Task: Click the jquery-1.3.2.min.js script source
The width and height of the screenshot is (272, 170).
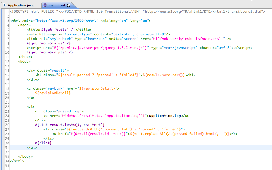Action: tap(97, 48)
